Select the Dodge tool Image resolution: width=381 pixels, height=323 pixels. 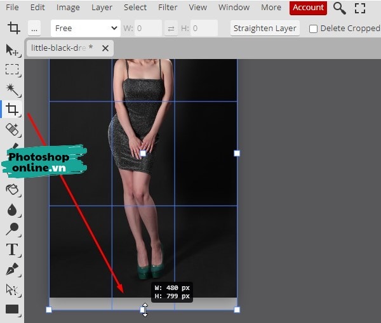[12, 229]
